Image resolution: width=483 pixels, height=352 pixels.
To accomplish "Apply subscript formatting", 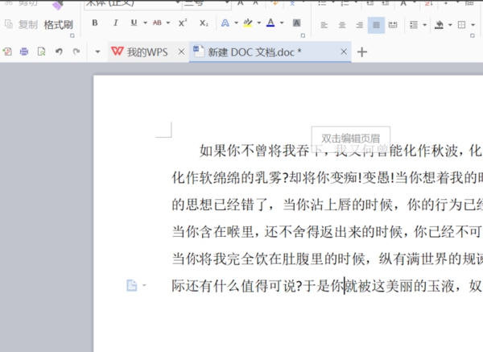I will click(204, 23).
